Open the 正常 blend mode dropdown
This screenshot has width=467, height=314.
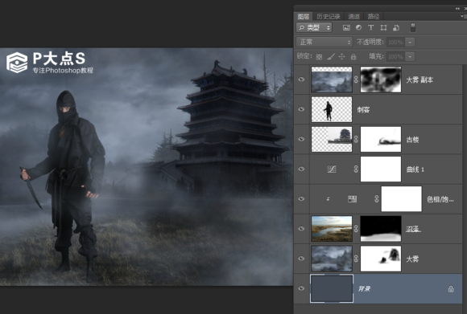[324, 43]
